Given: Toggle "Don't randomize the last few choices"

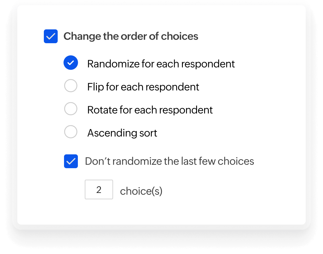Looking at the screenshot, I should (x=71, y=161).
